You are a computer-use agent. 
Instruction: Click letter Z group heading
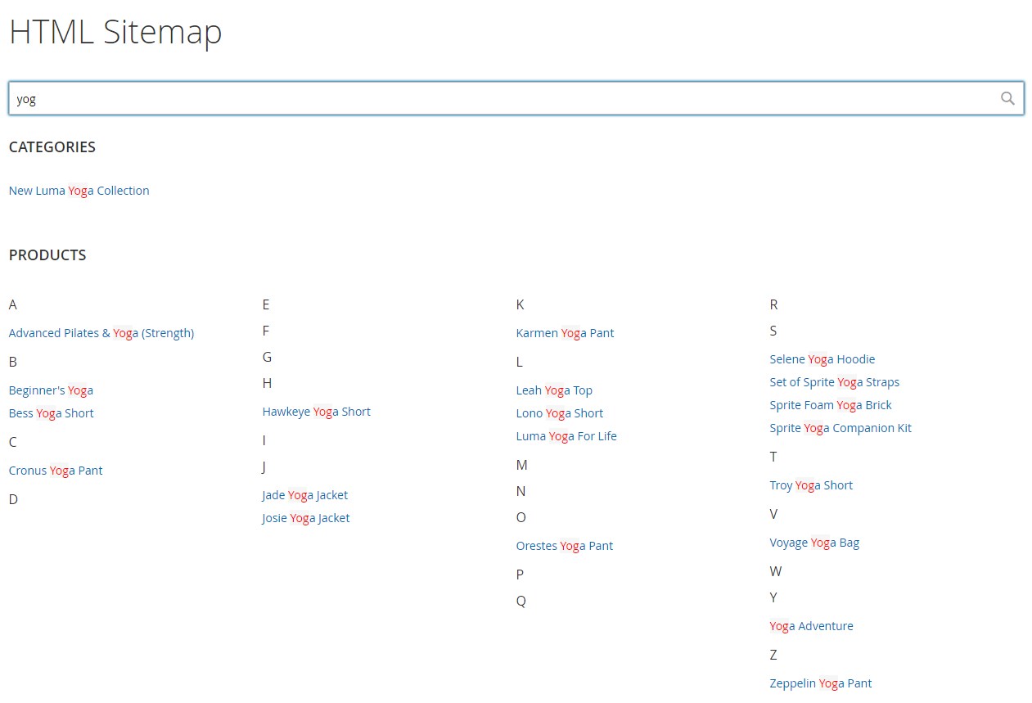click(773, 655)
